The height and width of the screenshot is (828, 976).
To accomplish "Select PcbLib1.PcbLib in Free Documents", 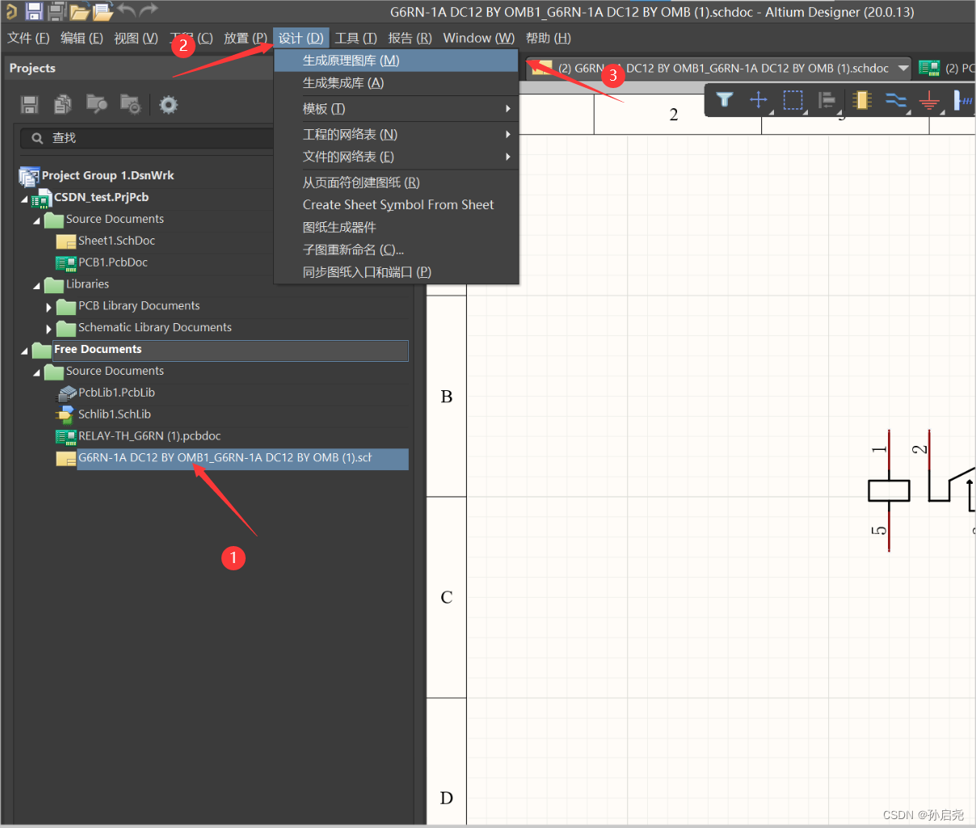I will [x=116, y=393].
